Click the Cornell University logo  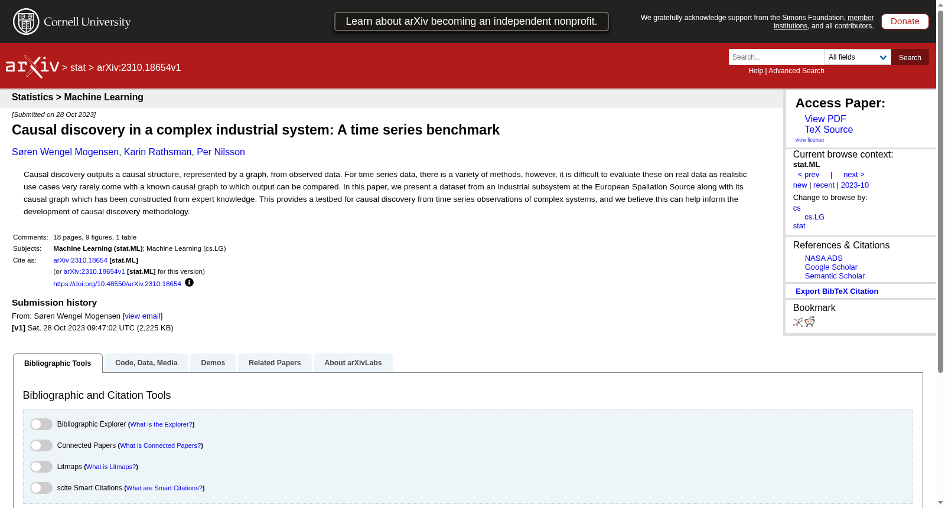pos(72,22)
